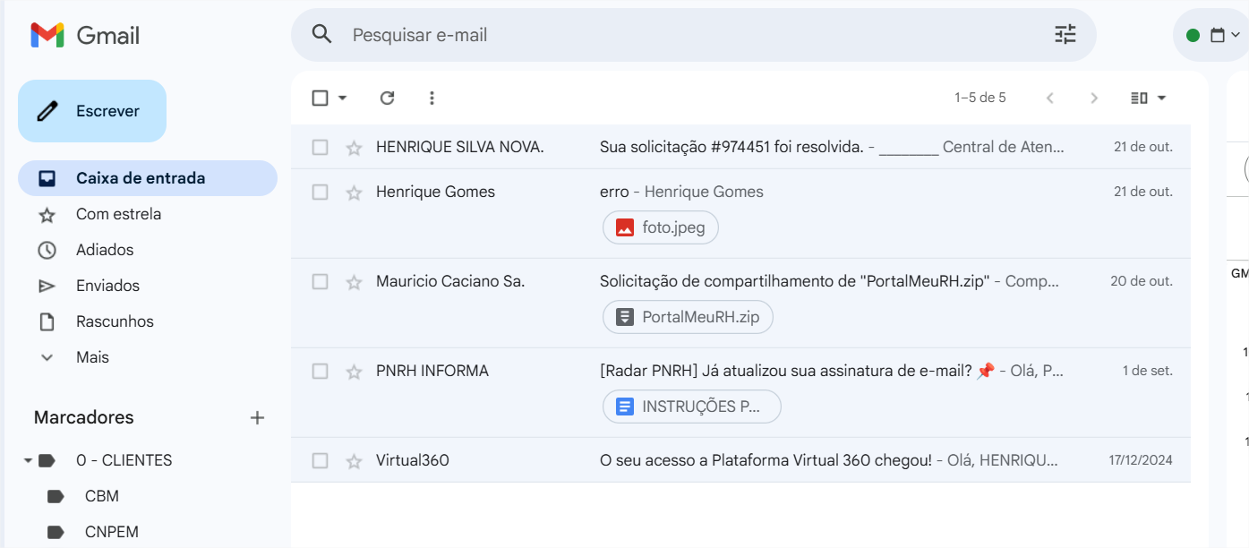Star the Virtual360 email
Screen dimensions: 1249x548
coord(354,461)
